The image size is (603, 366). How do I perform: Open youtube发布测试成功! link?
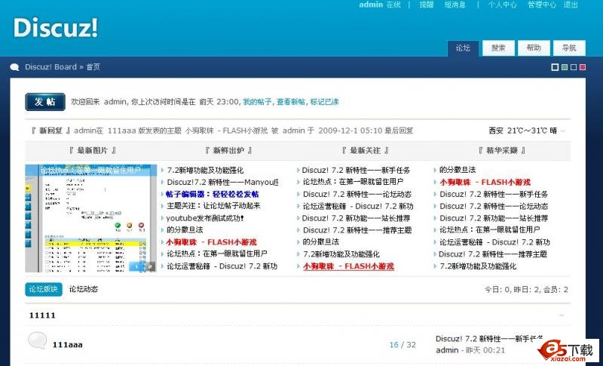tap(205, 218)
